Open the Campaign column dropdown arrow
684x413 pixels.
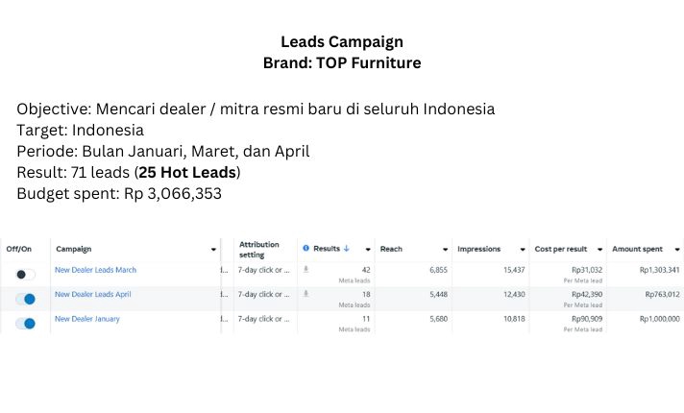213,250
